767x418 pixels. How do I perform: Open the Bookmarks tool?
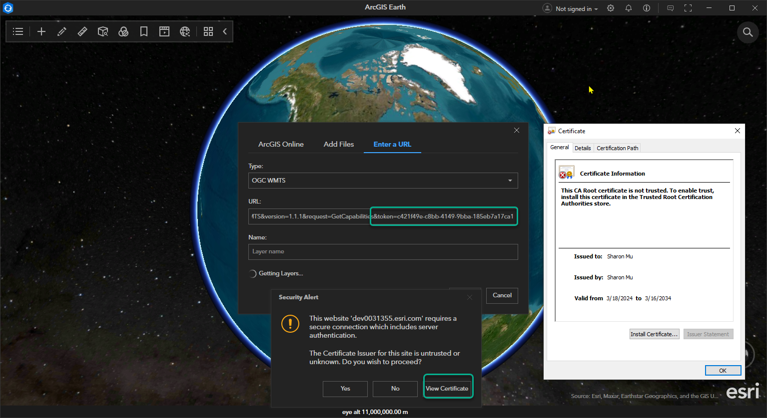(144, 31)
